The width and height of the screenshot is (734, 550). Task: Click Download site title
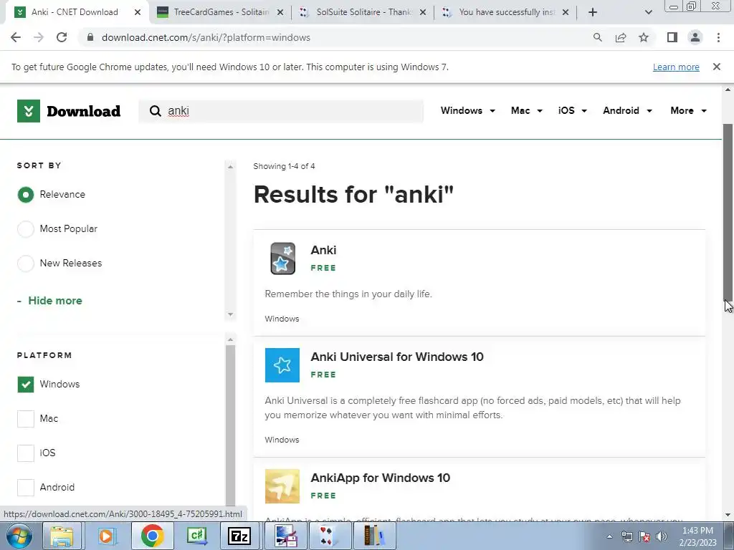point(84,111)
